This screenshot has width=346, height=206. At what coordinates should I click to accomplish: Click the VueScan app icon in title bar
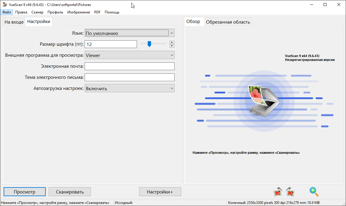pyautogui.click(x=4, y=4)
